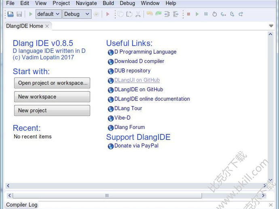
Task: Click the globe icon beside D Programming Language
Action: pyautogui.click(x=111, y=52)
